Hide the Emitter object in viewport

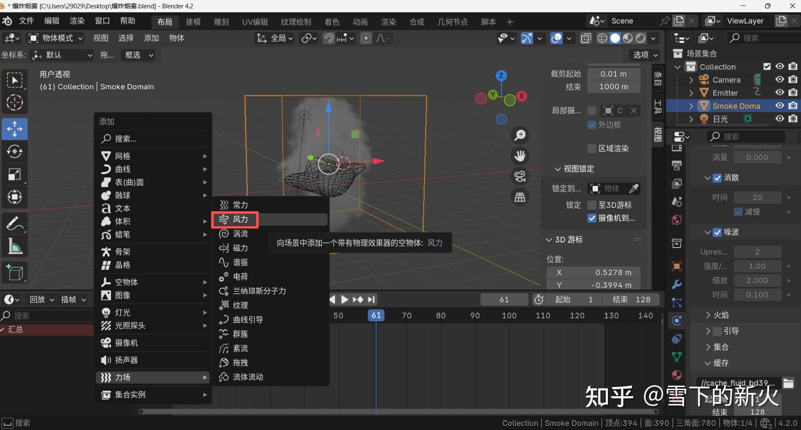[x=779, y=92]
